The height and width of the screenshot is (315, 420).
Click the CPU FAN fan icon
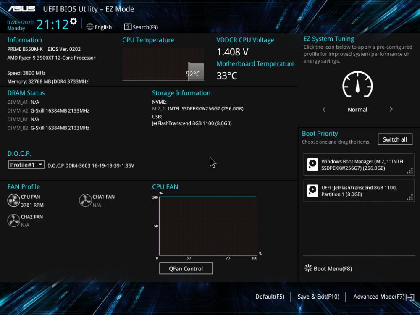[14, 200]
